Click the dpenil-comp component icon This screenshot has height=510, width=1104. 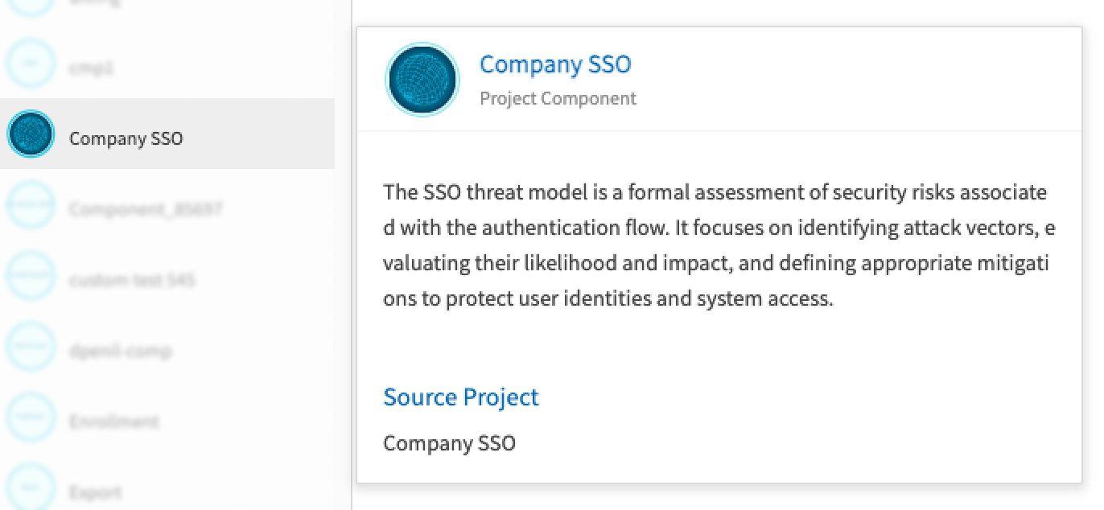(x=31, y=347)
